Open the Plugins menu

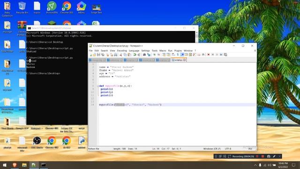tap(178, 51)
